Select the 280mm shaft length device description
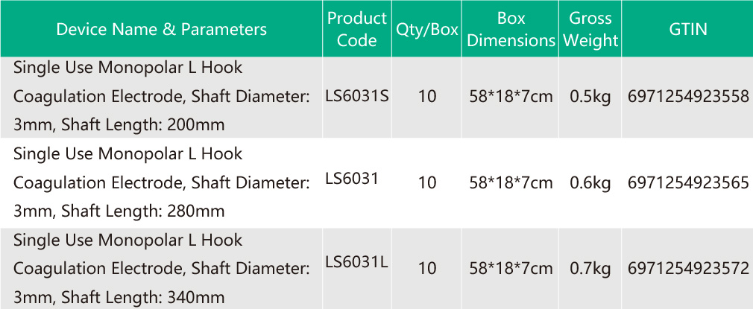753x309 pixels. 161,182
